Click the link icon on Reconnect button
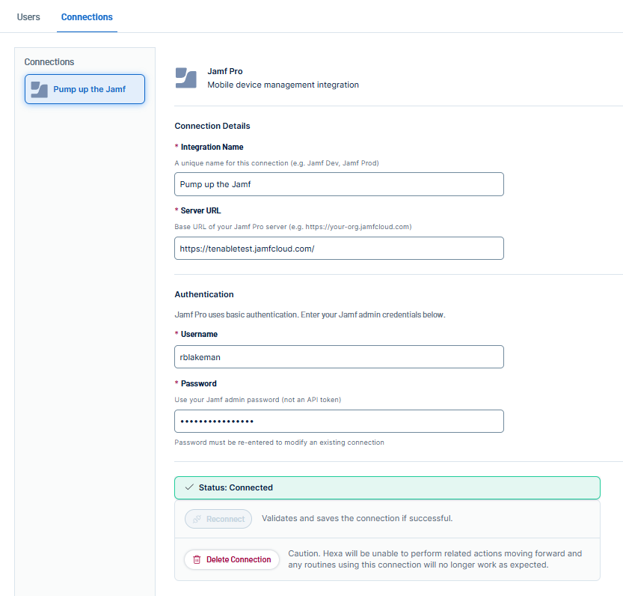The width and height of the screenshot is (623, 596). [197, 519]
